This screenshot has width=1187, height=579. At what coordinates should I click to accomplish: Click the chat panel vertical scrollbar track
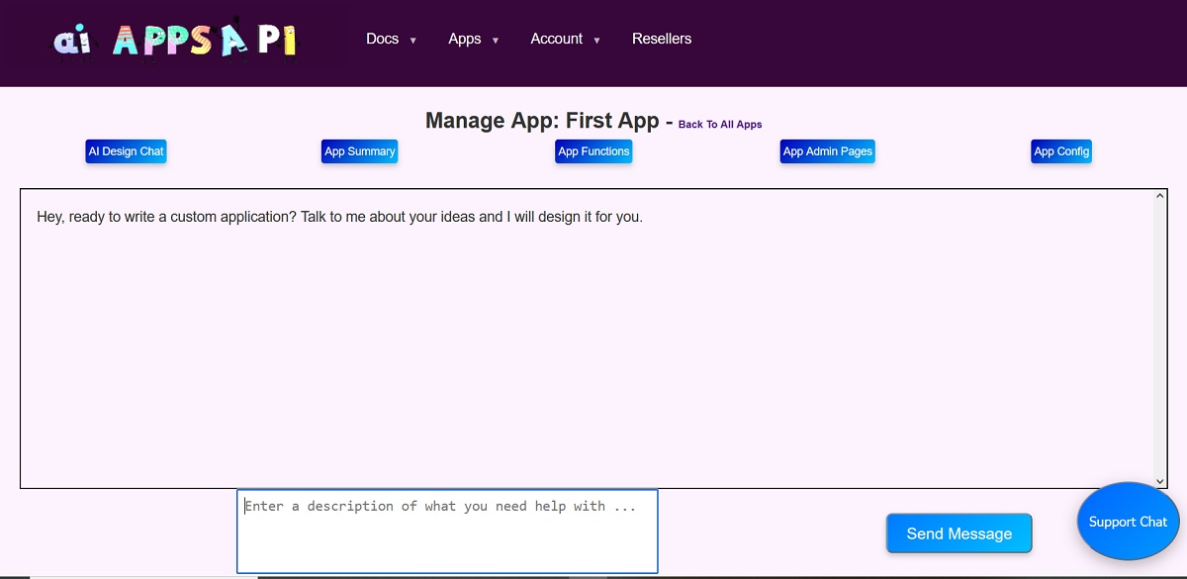tap(1160, 337)
